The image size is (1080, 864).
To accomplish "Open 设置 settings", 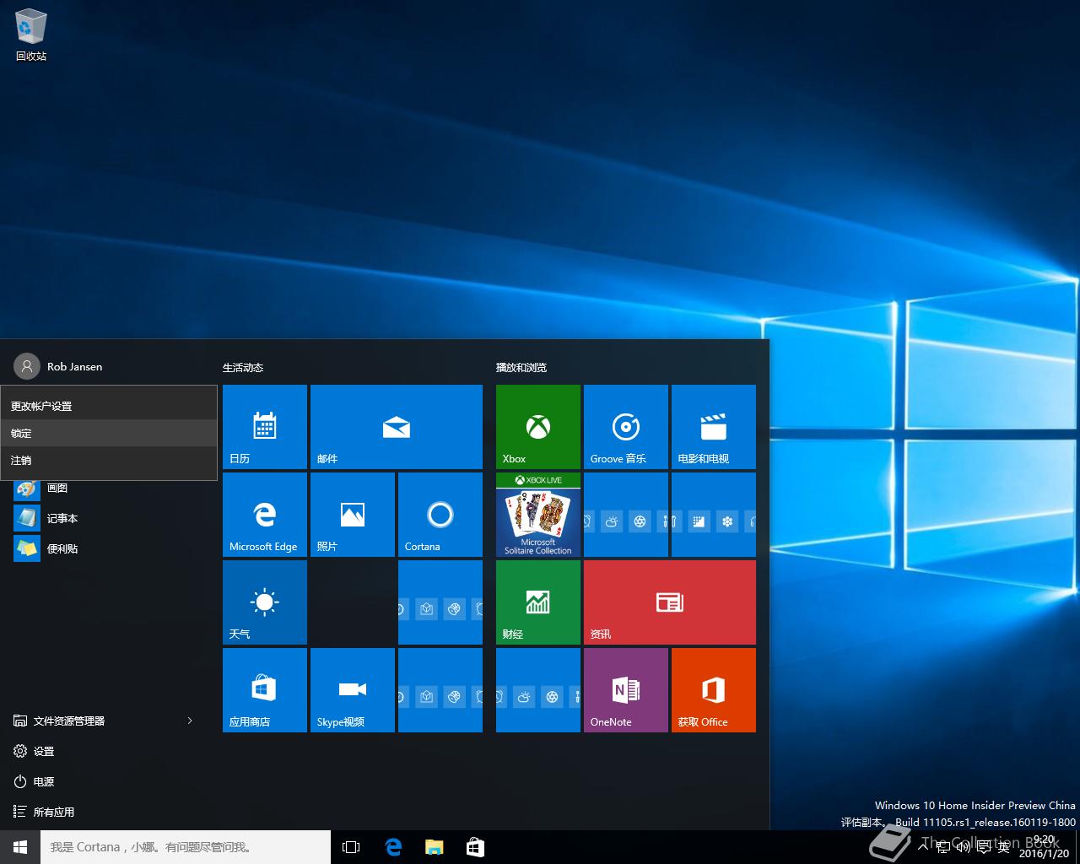I will click(x=108, y=751).
